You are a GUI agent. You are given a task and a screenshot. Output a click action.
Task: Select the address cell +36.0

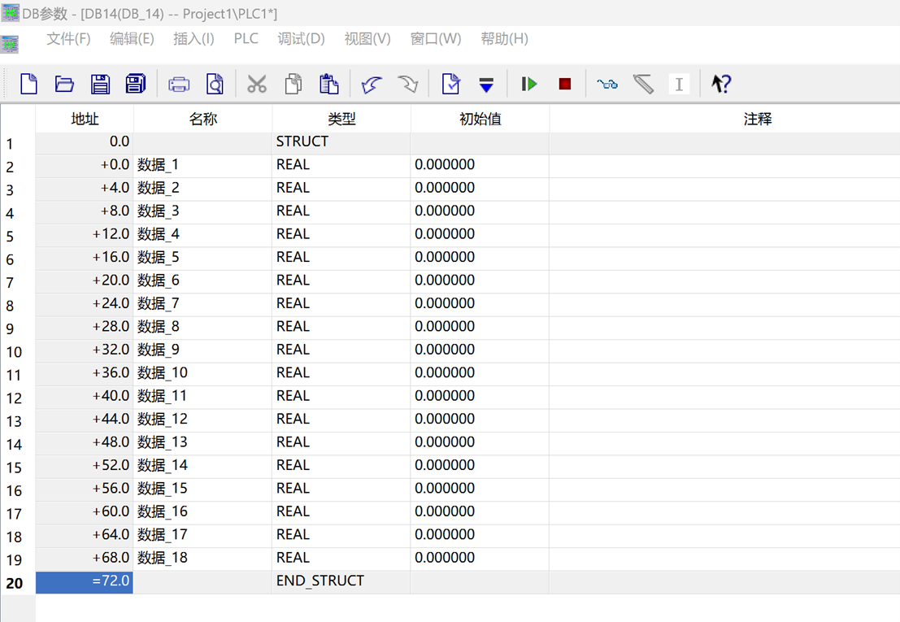[x=85, y=372]
